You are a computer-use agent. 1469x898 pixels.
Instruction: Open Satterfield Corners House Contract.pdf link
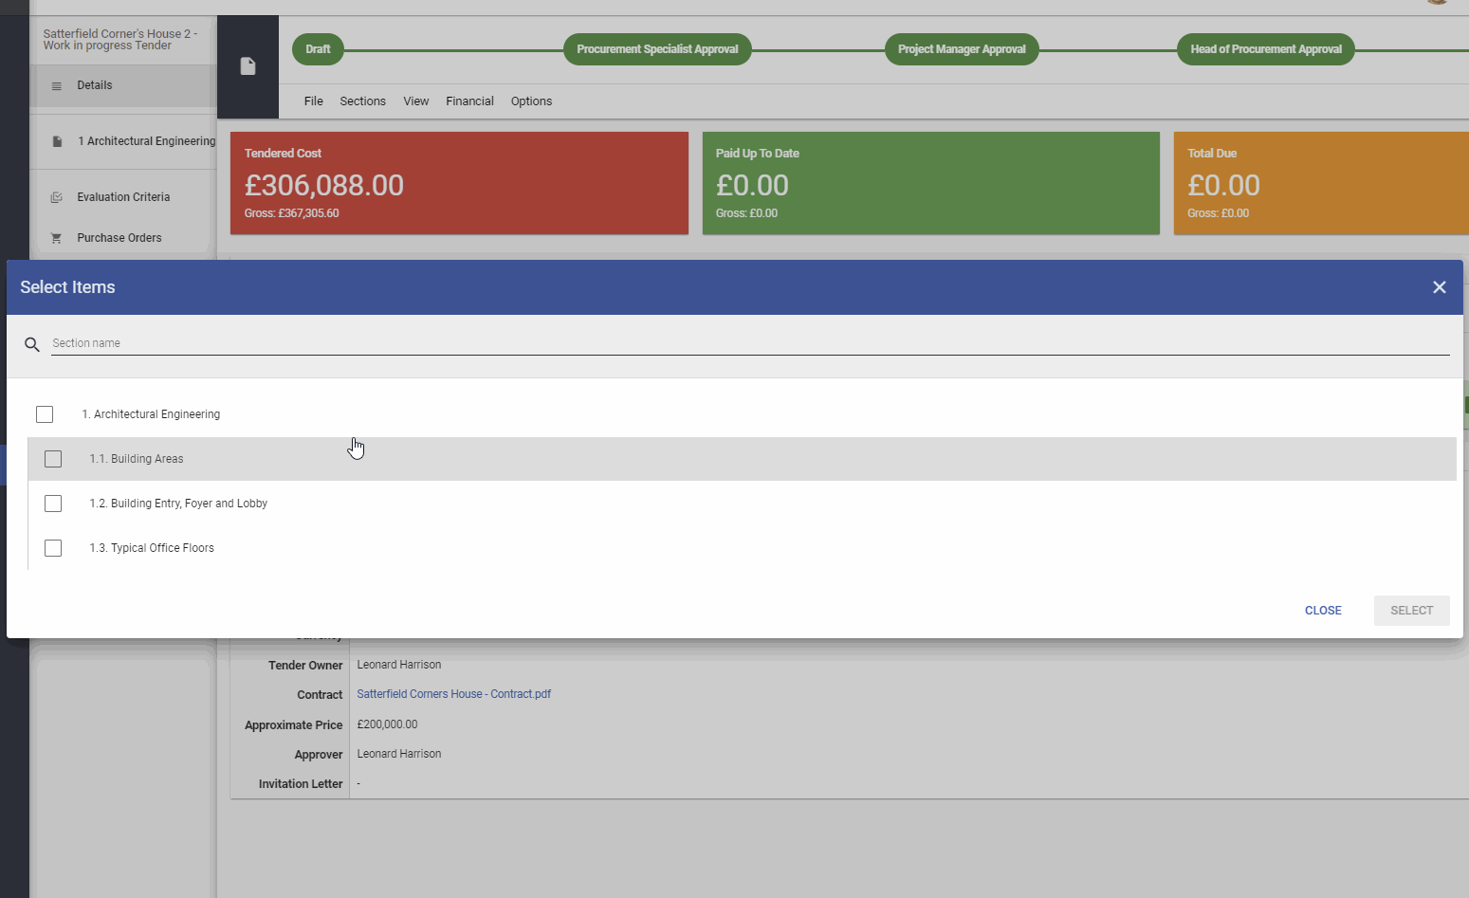453,694
